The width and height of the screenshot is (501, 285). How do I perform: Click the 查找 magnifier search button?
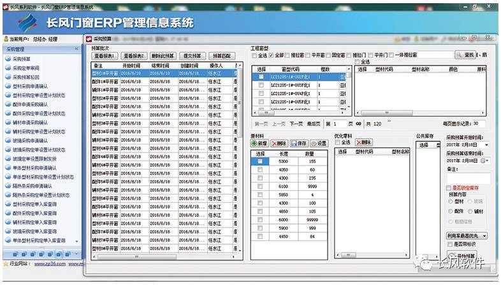tap(467, 55)
